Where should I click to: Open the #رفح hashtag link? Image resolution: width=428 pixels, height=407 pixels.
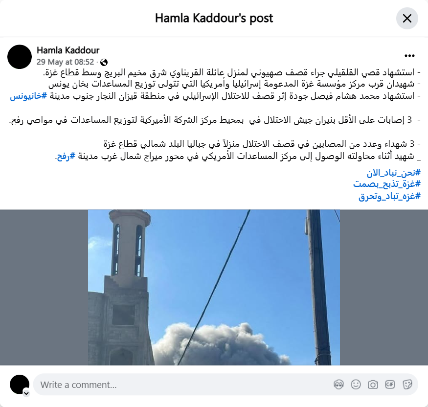66,157
